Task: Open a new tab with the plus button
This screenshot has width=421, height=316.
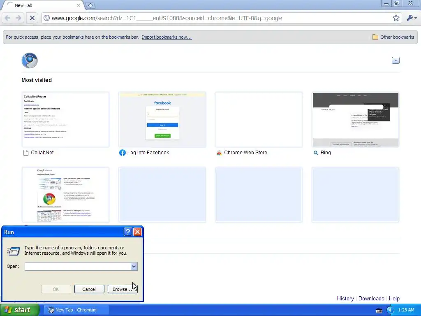Action: pyautogui.click(x=90, y=5)
